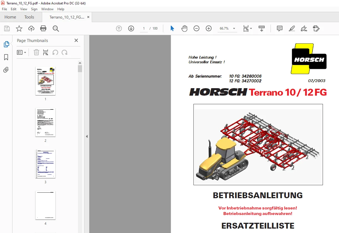Switch to the Home tab
This screenshot has height=233, width=339.
(10, 17)
